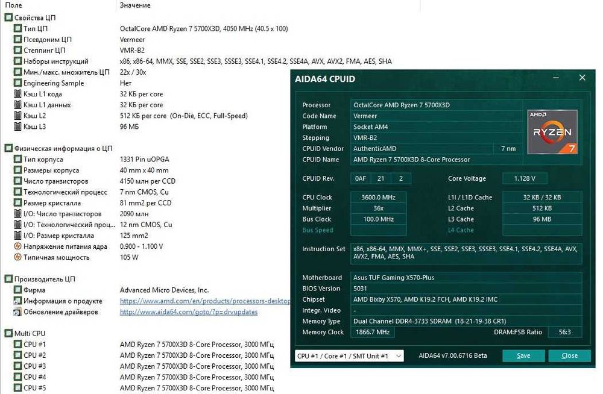Minimize the AIDA64 CPUID window
Image resolution: width=603 pixels, height=394 pixels.
coord(556,78)
